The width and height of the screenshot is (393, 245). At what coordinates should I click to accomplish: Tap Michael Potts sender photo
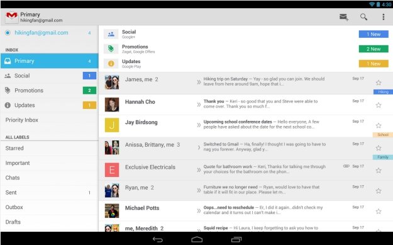click(x=112, y=210)
